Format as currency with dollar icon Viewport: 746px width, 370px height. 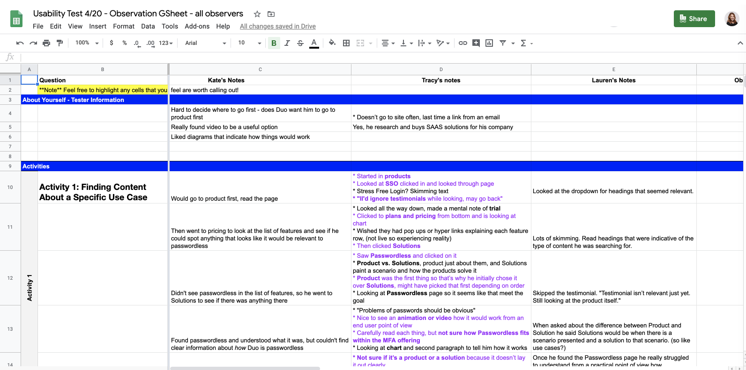tap(111, 43)
